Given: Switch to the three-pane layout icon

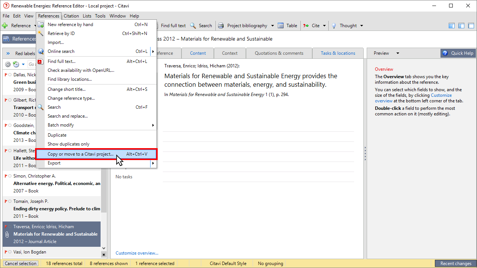Looking at the screenshot, I should [452, 26].
